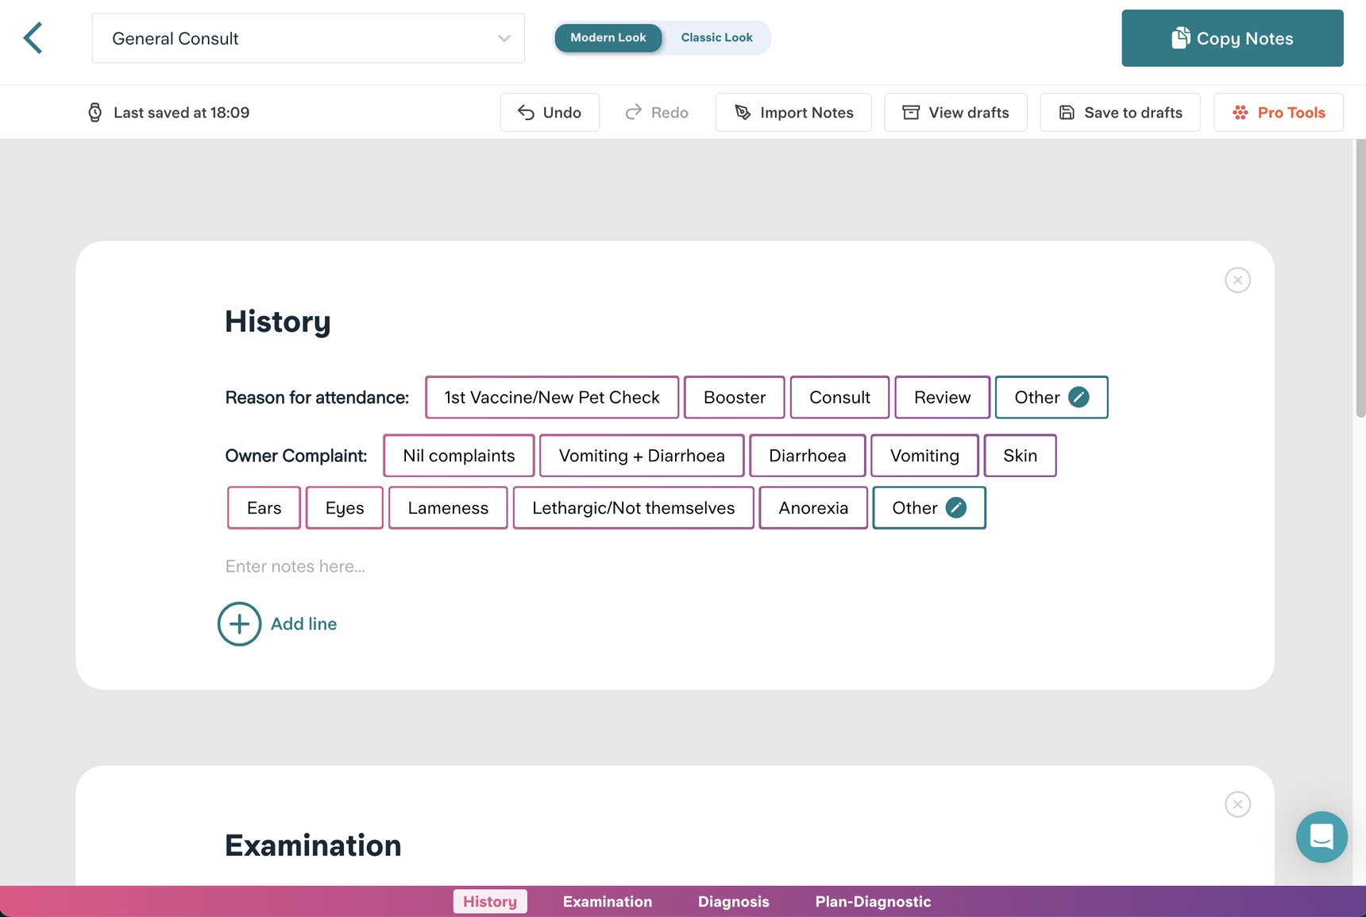1366x917 pixels.
Task: Dismiss the History card with its X icon
Action: 1237,279
